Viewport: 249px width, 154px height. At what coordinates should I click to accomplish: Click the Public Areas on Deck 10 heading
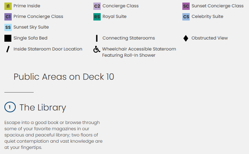pos(64,77)
